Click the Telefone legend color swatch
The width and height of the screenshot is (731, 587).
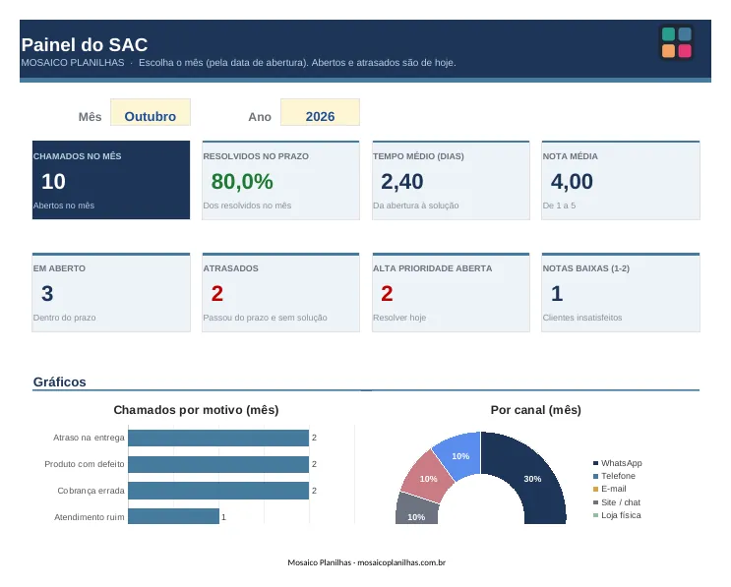595,476
